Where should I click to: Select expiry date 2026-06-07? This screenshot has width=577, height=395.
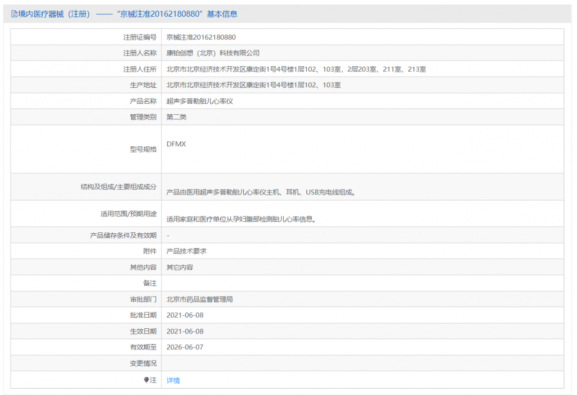185,347
